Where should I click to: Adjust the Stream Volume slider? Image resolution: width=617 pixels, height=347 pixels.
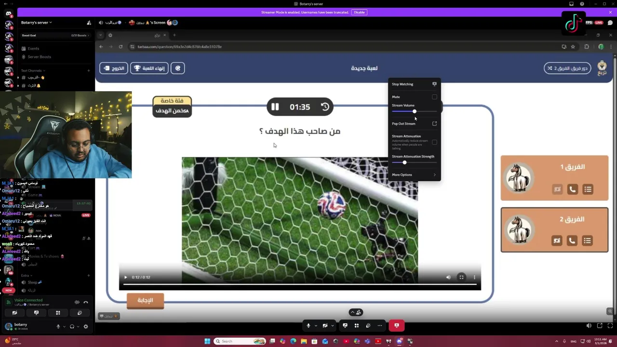pyautogui.click(x=414, y=111)
